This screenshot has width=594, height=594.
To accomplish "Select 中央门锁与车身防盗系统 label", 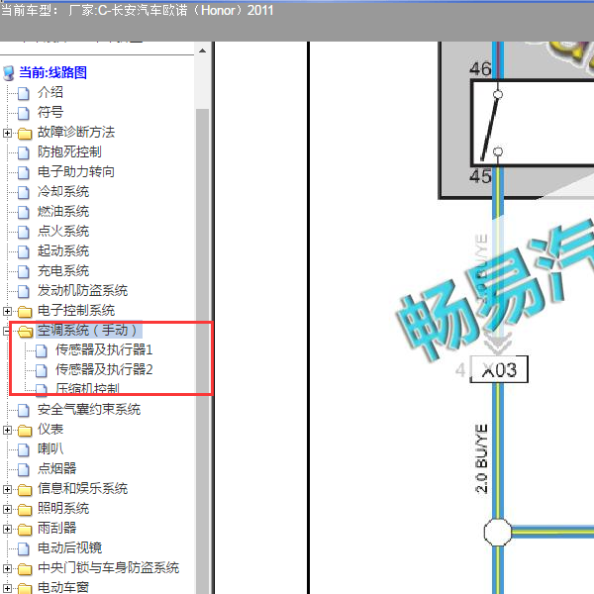I will pyautogui.click(x=108, y=567).
